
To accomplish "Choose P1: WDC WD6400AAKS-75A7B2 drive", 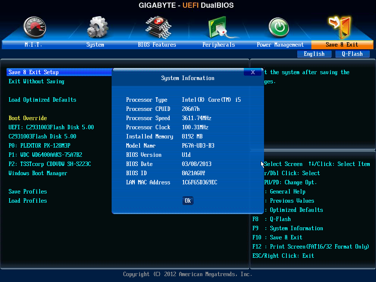I will [x=45, y=155].
